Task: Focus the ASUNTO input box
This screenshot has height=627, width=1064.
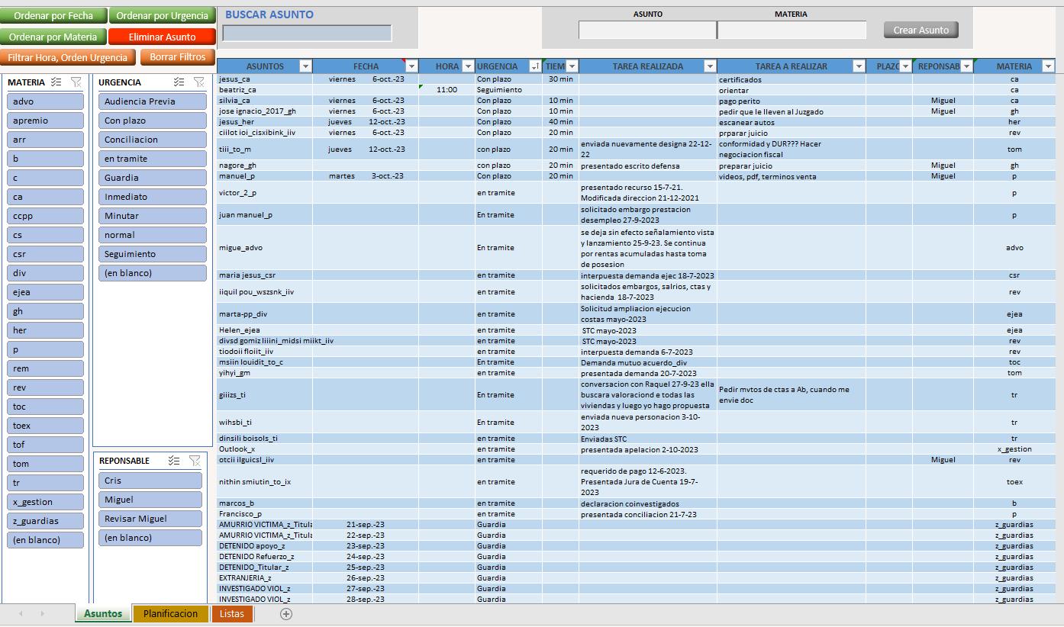Action: pos(647,30)
